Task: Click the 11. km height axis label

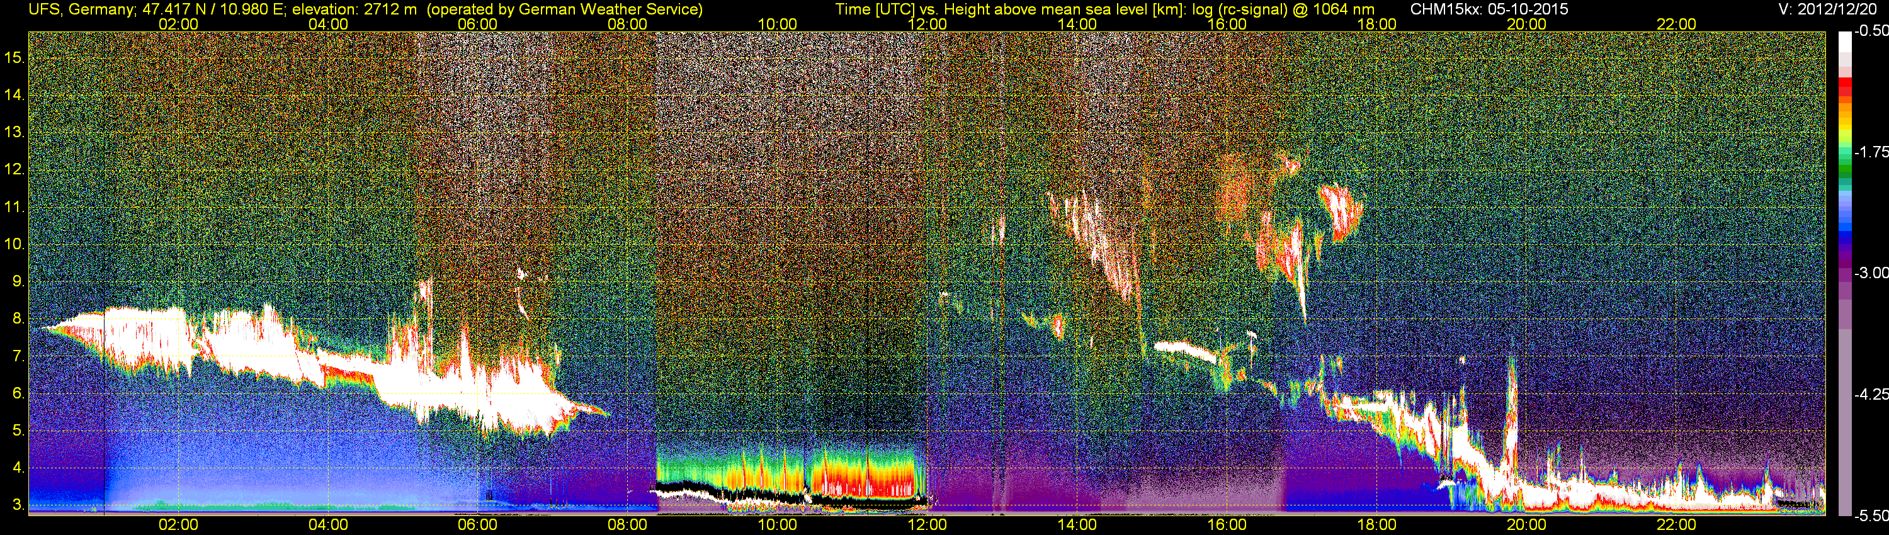Action: click(x=14, y=206)
